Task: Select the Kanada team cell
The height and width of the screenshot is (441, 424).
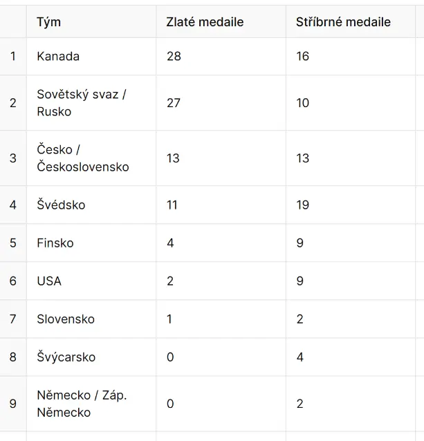Action: pyautogui.click(x=91, y=56)
